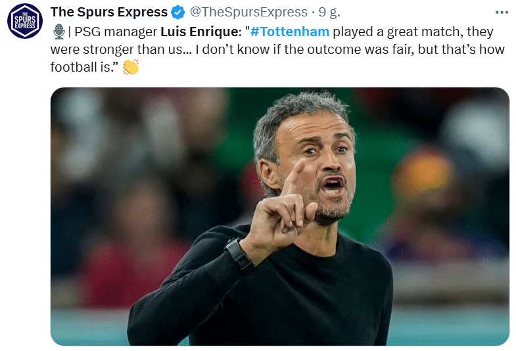Follow the #Tottenham hashtag link
The height and width of the screenshot is (351, 516).
click(x=290, y=32)
